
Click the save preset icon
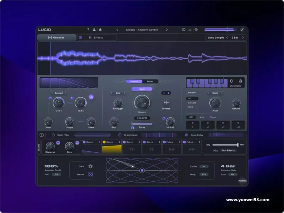(x=184, y=30)
